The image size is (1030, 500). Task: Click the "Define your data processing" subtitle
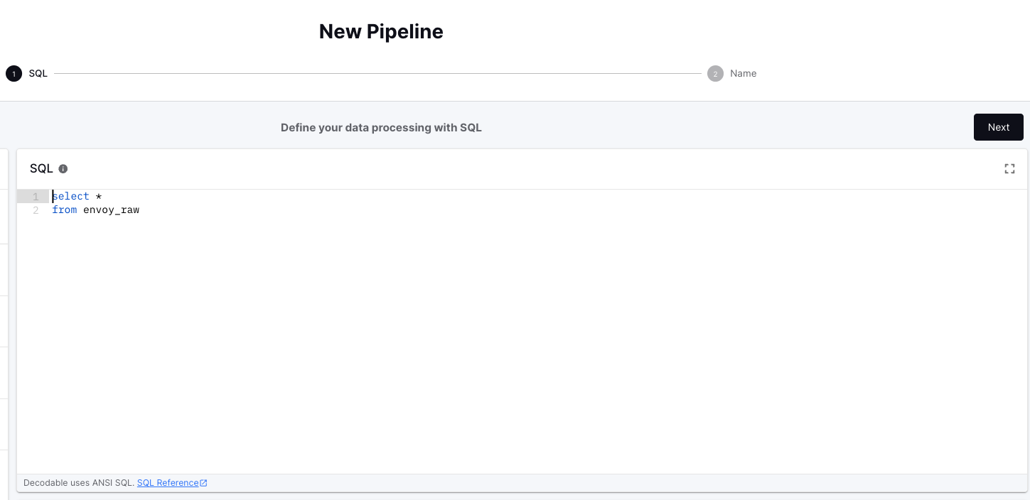tap(381, 128)
